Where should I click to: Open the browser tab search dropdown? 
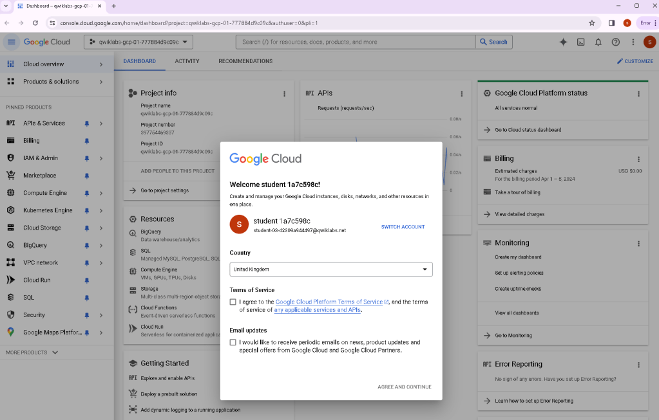point(6,6)
